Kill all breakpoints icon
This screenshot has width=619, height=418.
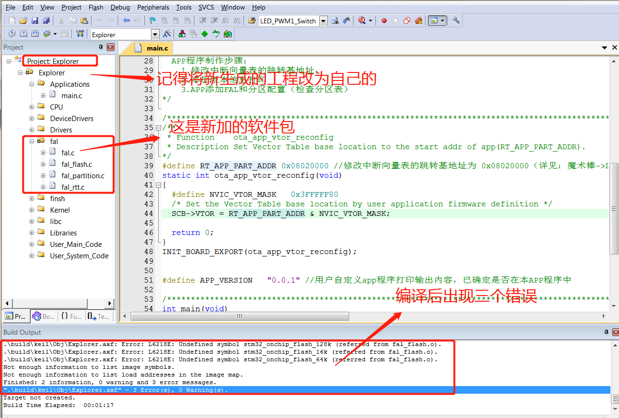[418, 20]
